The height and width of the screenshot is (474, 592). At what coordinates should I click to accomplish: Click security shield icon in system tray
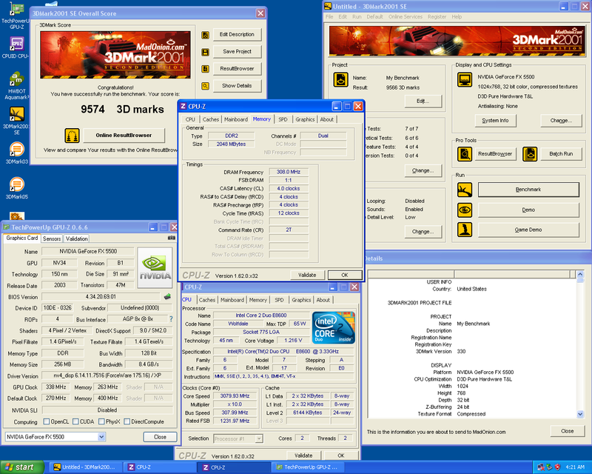pos(558,467)
